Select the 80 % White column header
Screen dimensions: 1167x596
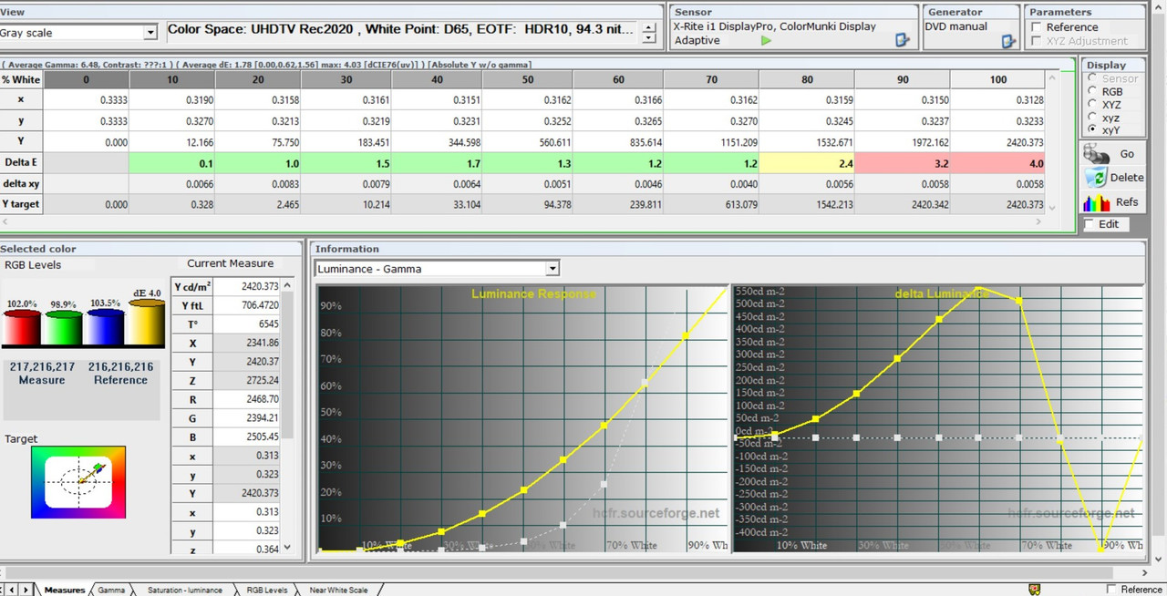coord(807,79)
